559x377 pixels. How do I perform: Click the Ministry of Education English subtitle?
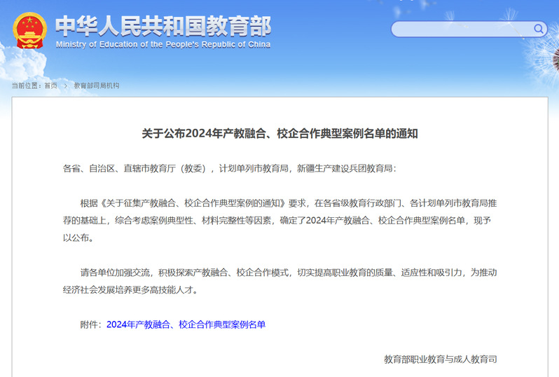pyautogui.click(x=163, y=45)
